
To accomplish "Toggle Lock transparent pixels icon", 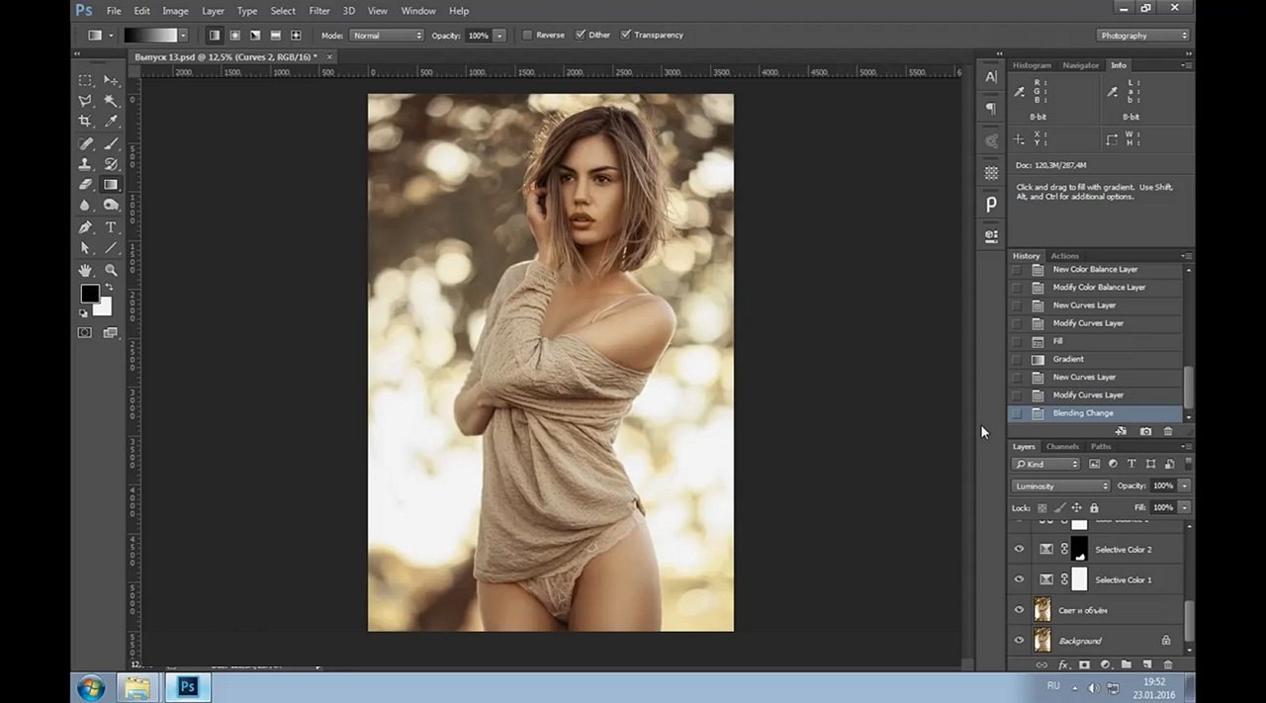I will pyautogui.click(x=1041, y=508).
